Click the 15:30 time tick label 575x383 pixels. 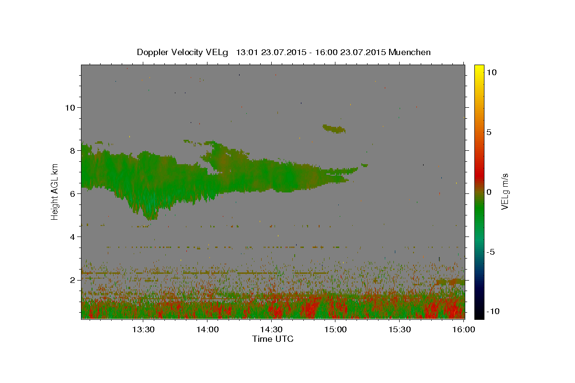(399, 329)
